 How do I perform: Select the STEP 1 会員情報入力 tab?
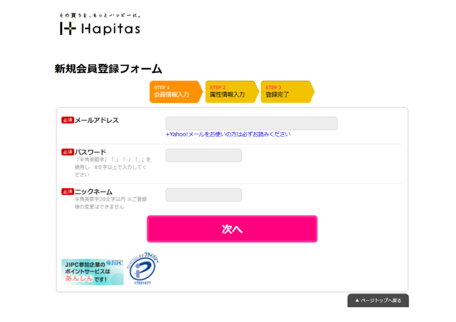click(174, 91)
